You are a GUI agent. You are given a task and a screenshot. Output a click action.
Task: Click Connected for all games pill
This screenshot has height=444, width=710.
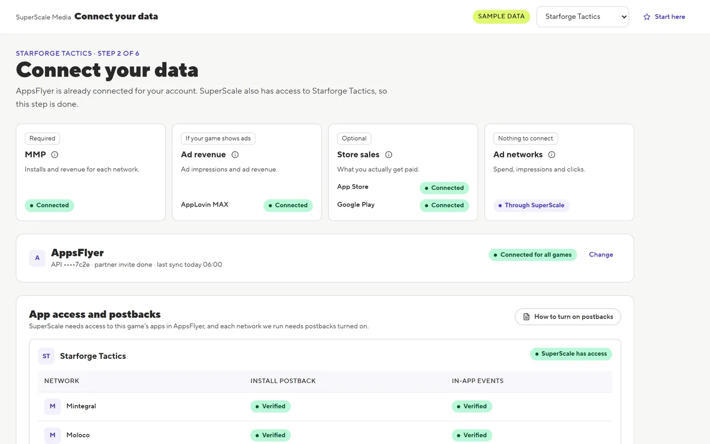tap(532, 255)
